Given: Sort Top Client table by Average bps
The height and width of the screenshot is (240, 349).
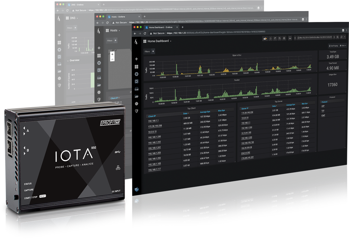Looking at the screenshot, I should tap(205, 112).
